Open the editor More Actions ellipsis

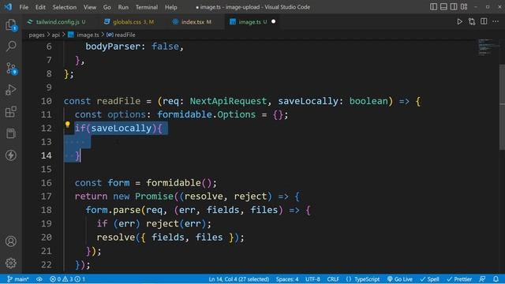click(x=496, y=21)
